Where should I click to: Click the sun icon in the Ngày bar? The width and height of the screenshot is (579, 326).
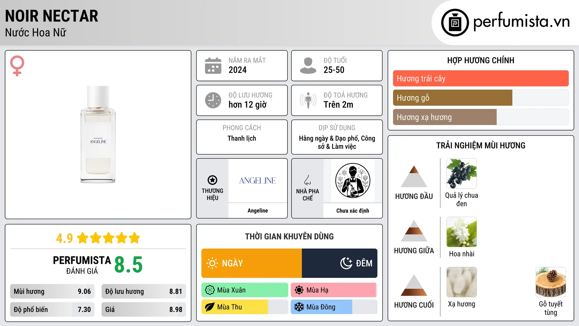(212, 263)
